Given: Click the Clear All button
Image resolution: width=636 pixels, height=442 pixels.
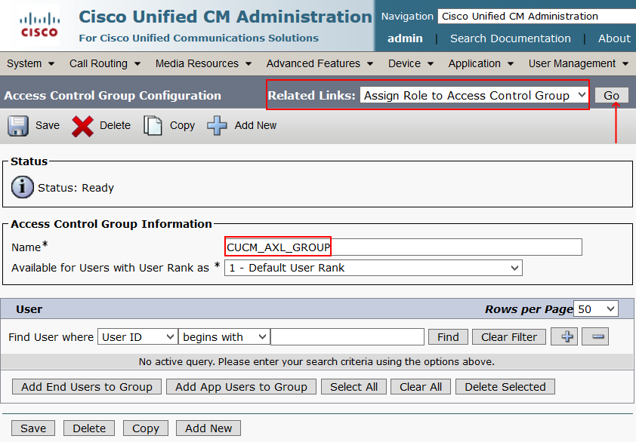Looking at the screenshot, I should click(421, 386).
